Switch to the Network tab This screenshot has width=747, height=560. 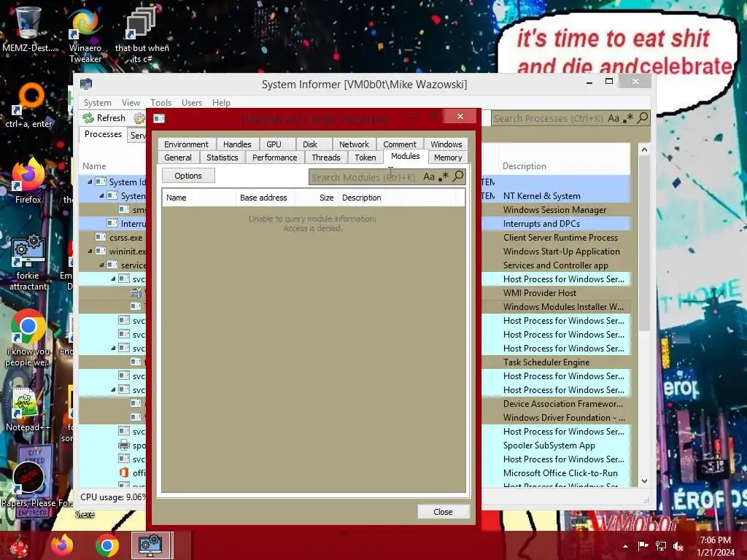pyautogui.click(x=354, y=144)
